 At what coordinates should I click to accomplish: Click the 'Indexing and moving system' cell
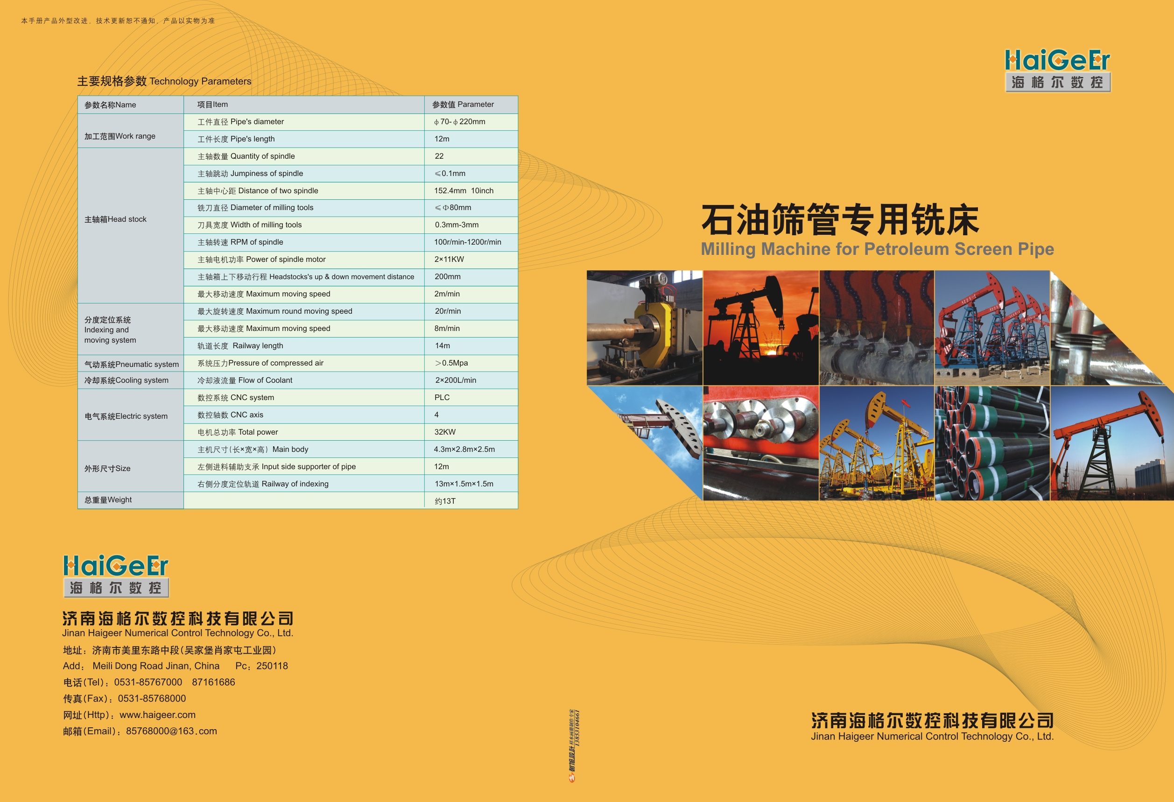[x=131, y=329]
